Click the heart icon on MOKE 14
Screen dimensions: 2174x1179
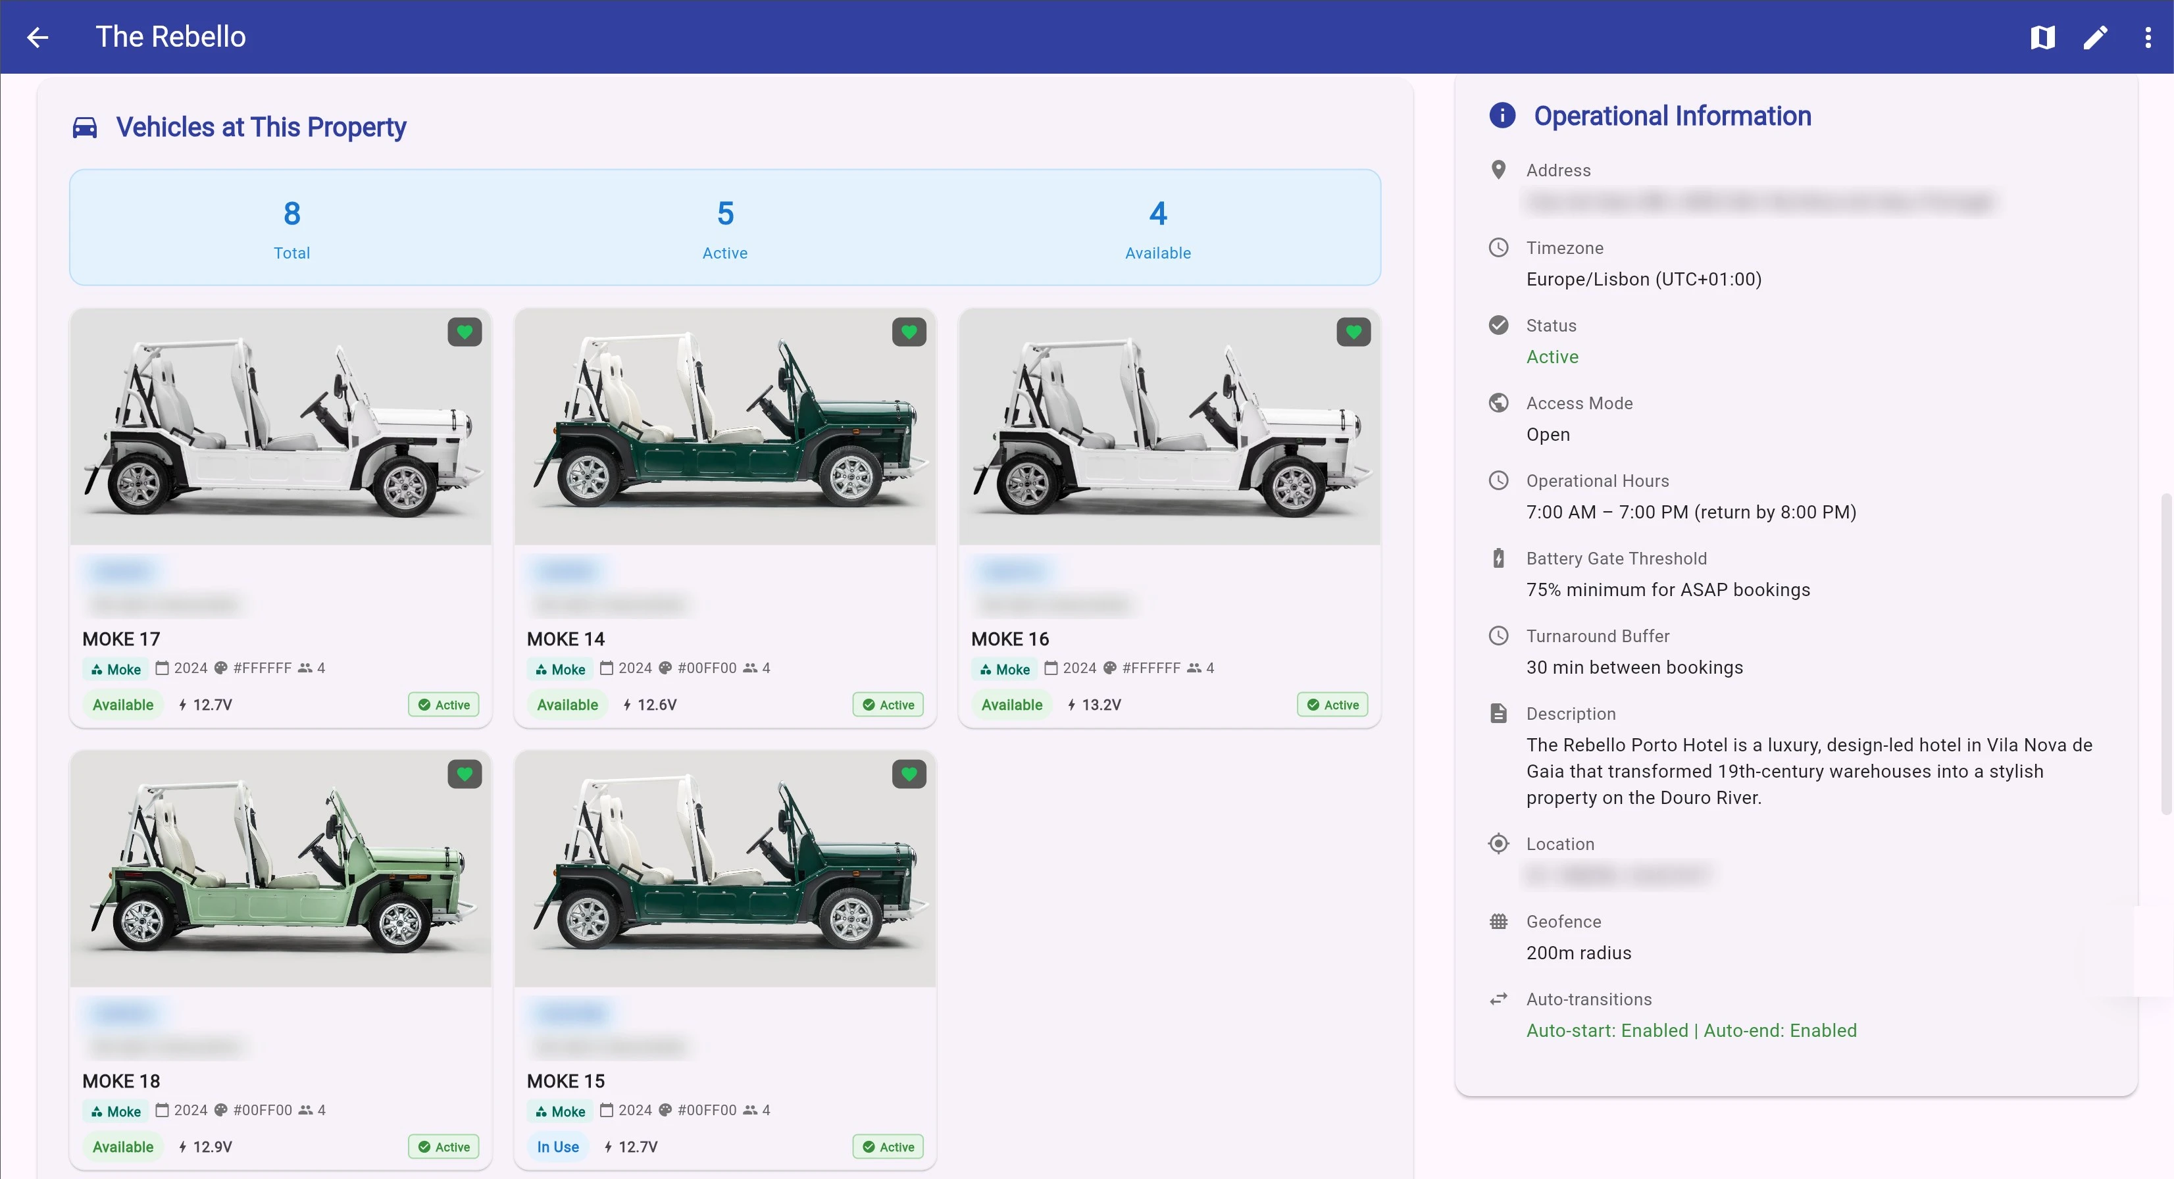(x=909, y=332)
